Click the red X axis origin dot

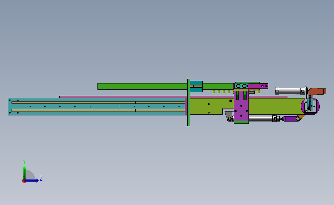click(24, 181)
